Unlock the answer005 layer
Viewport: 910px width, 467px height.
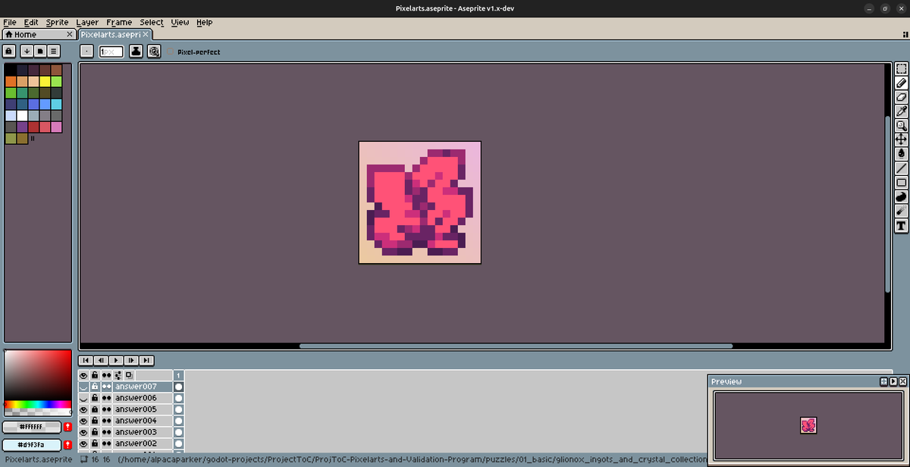pyautogui.click(x=95, y=409)
